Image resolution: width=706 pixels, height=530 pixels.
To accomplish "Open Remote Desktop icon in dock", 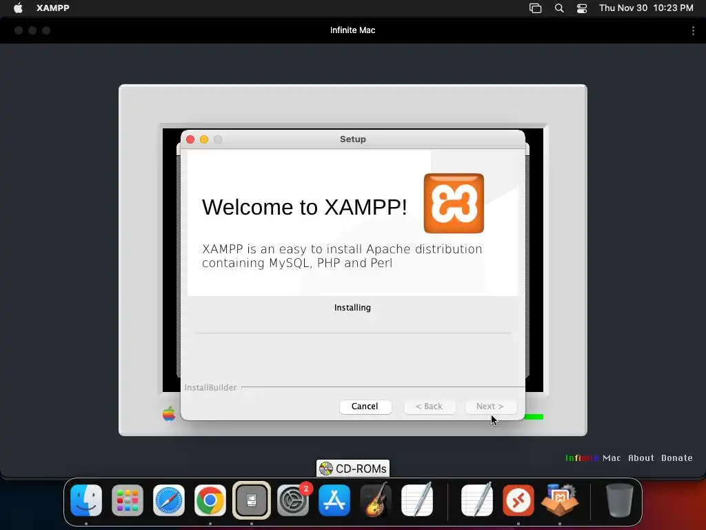I will (x=518, y=500).
